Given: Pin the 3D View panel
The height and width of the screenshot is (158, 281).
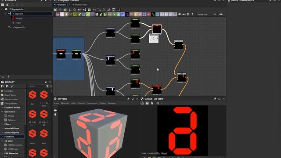Looking at the screenshot, I should point(128,99).
